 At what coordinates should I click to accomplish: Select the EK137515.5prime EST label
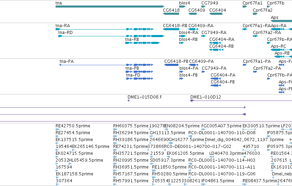[x=74, y=140]
